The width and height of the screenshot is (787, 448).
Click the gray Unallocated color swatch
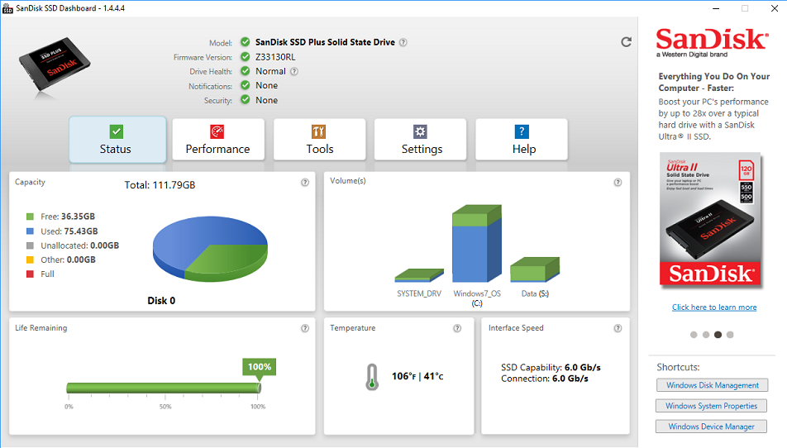(x=30, y=245)
